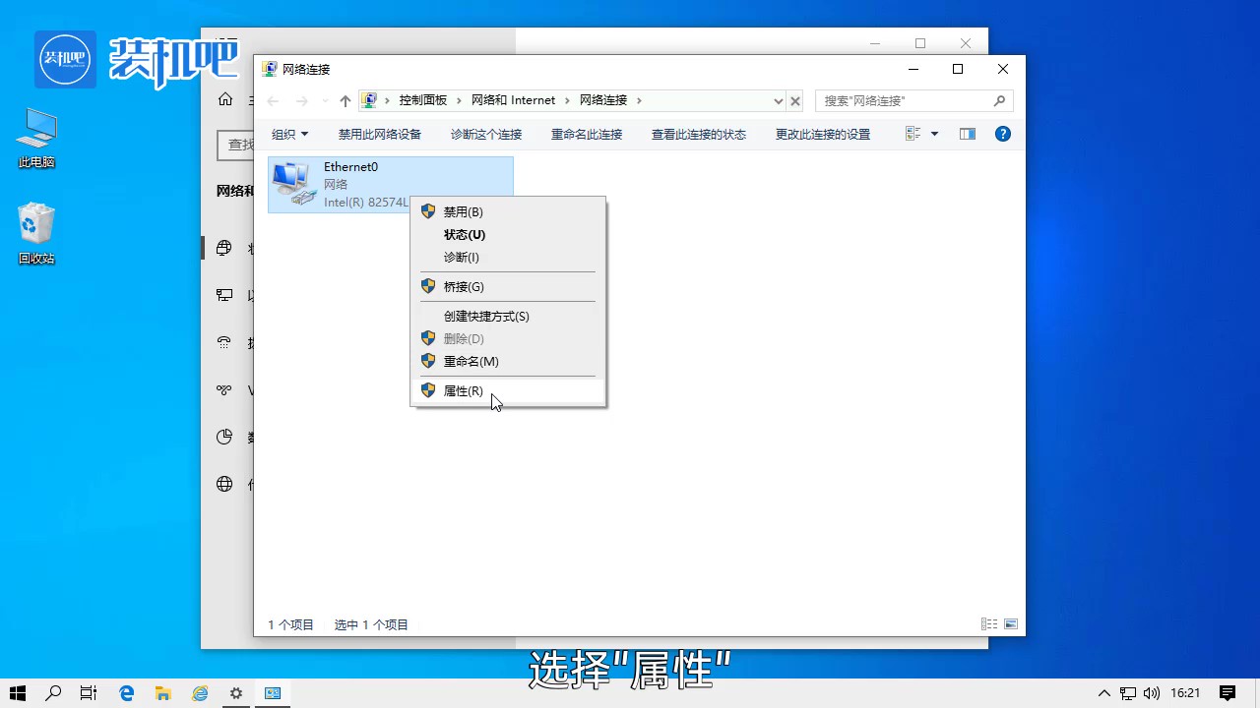
Task: Click the network status icon in system tray
Action: [1126, 692]
